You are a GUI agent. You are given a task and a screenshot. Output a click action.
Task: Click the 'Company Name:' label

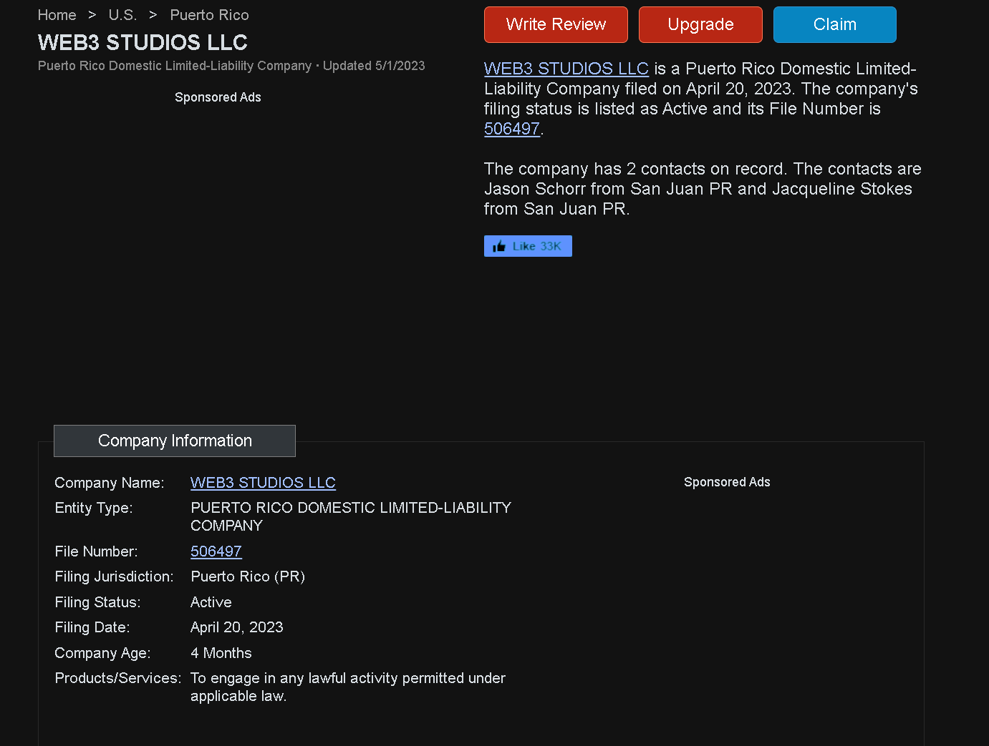coord(110,483)
